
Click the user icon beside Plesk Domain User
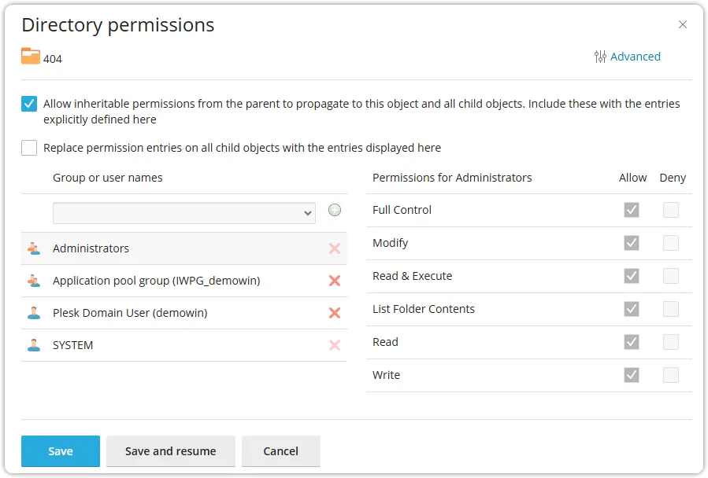coord(35,312)
